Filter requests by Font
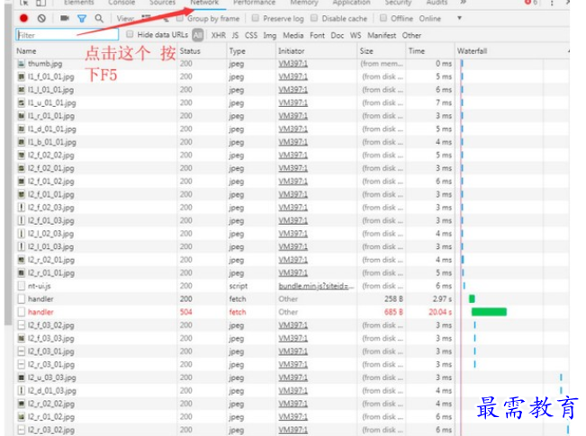Viewport: 586px width, 436px height. coord(317,35)
